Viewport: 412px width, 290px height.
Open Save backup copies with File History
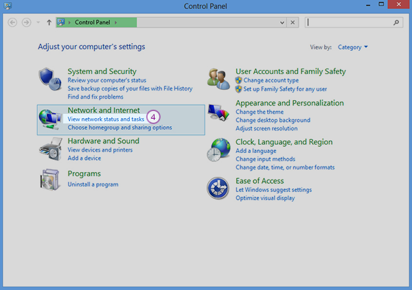click(130, 88)
